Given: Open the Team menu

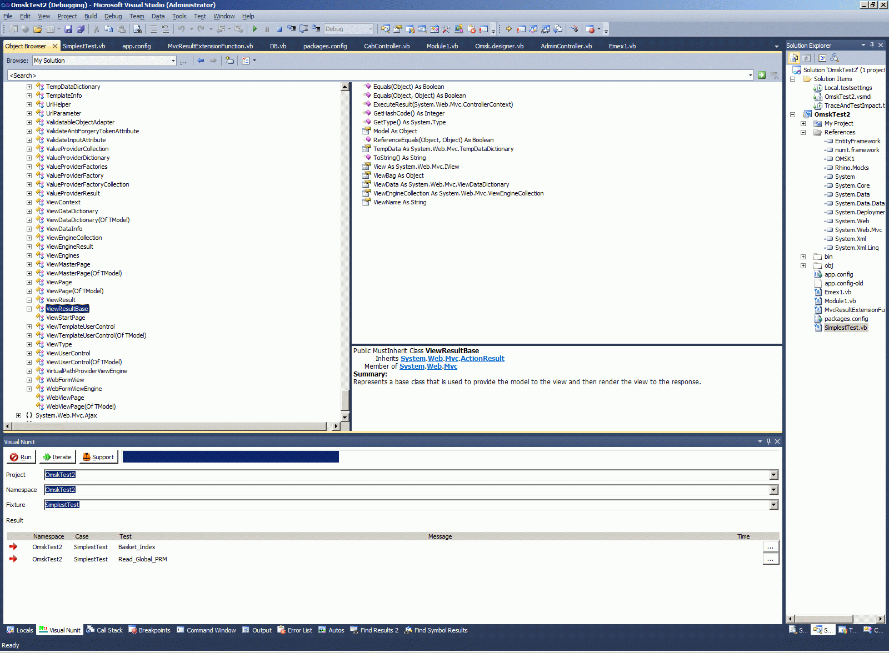Looking at the screenshot, I should click(137, 16).
